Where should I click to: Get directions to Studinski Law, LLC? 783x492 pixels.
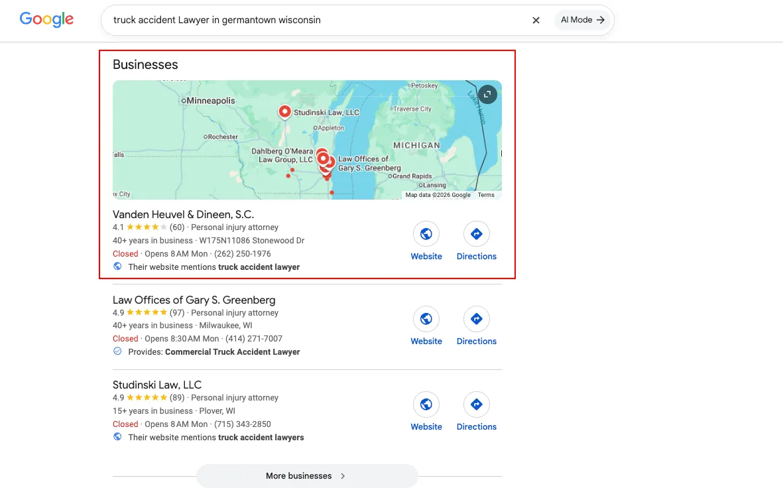pyautogui.click(x=477, y=404)
